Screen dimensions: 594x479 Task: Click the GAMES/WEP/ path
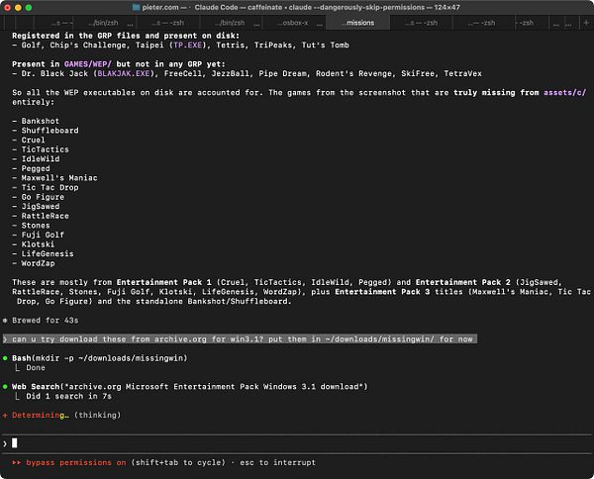[88, 64]
